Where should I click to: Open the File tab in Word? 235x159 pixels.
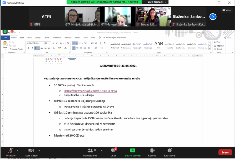click(x=5, y=37)
